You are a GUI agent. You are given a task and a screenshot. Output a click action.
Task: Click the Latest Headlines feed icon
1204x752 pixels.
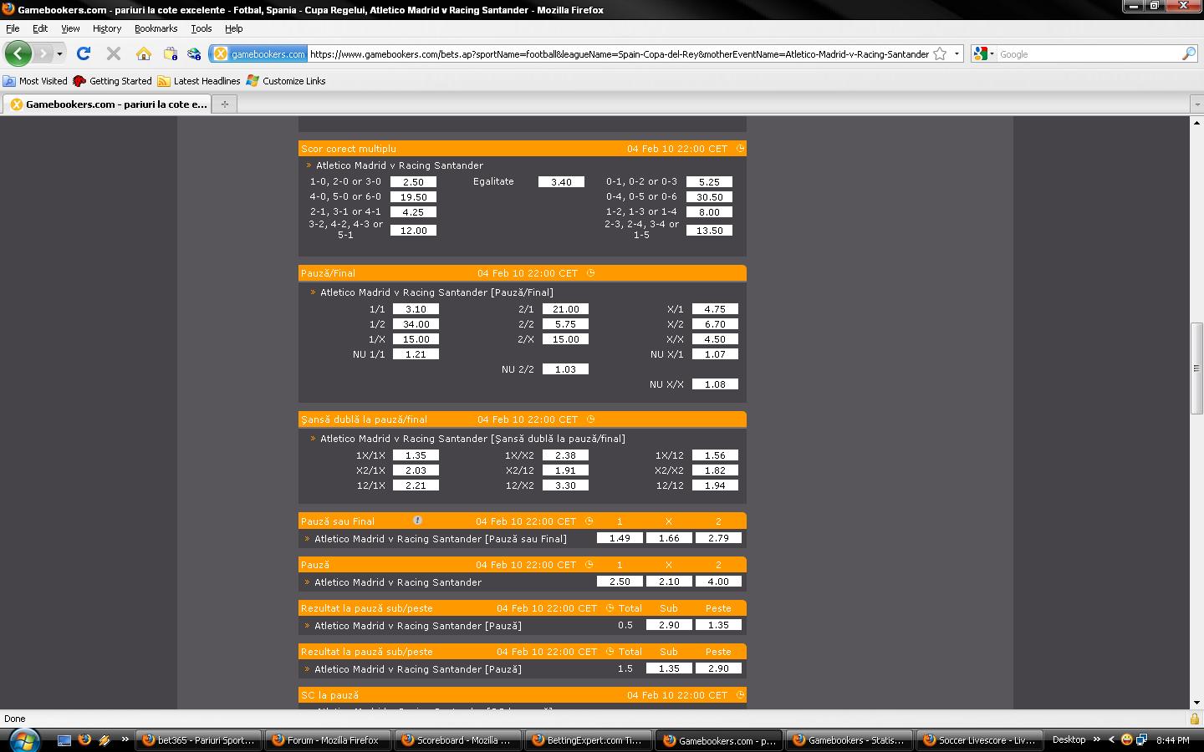click(x=164, y=81)
